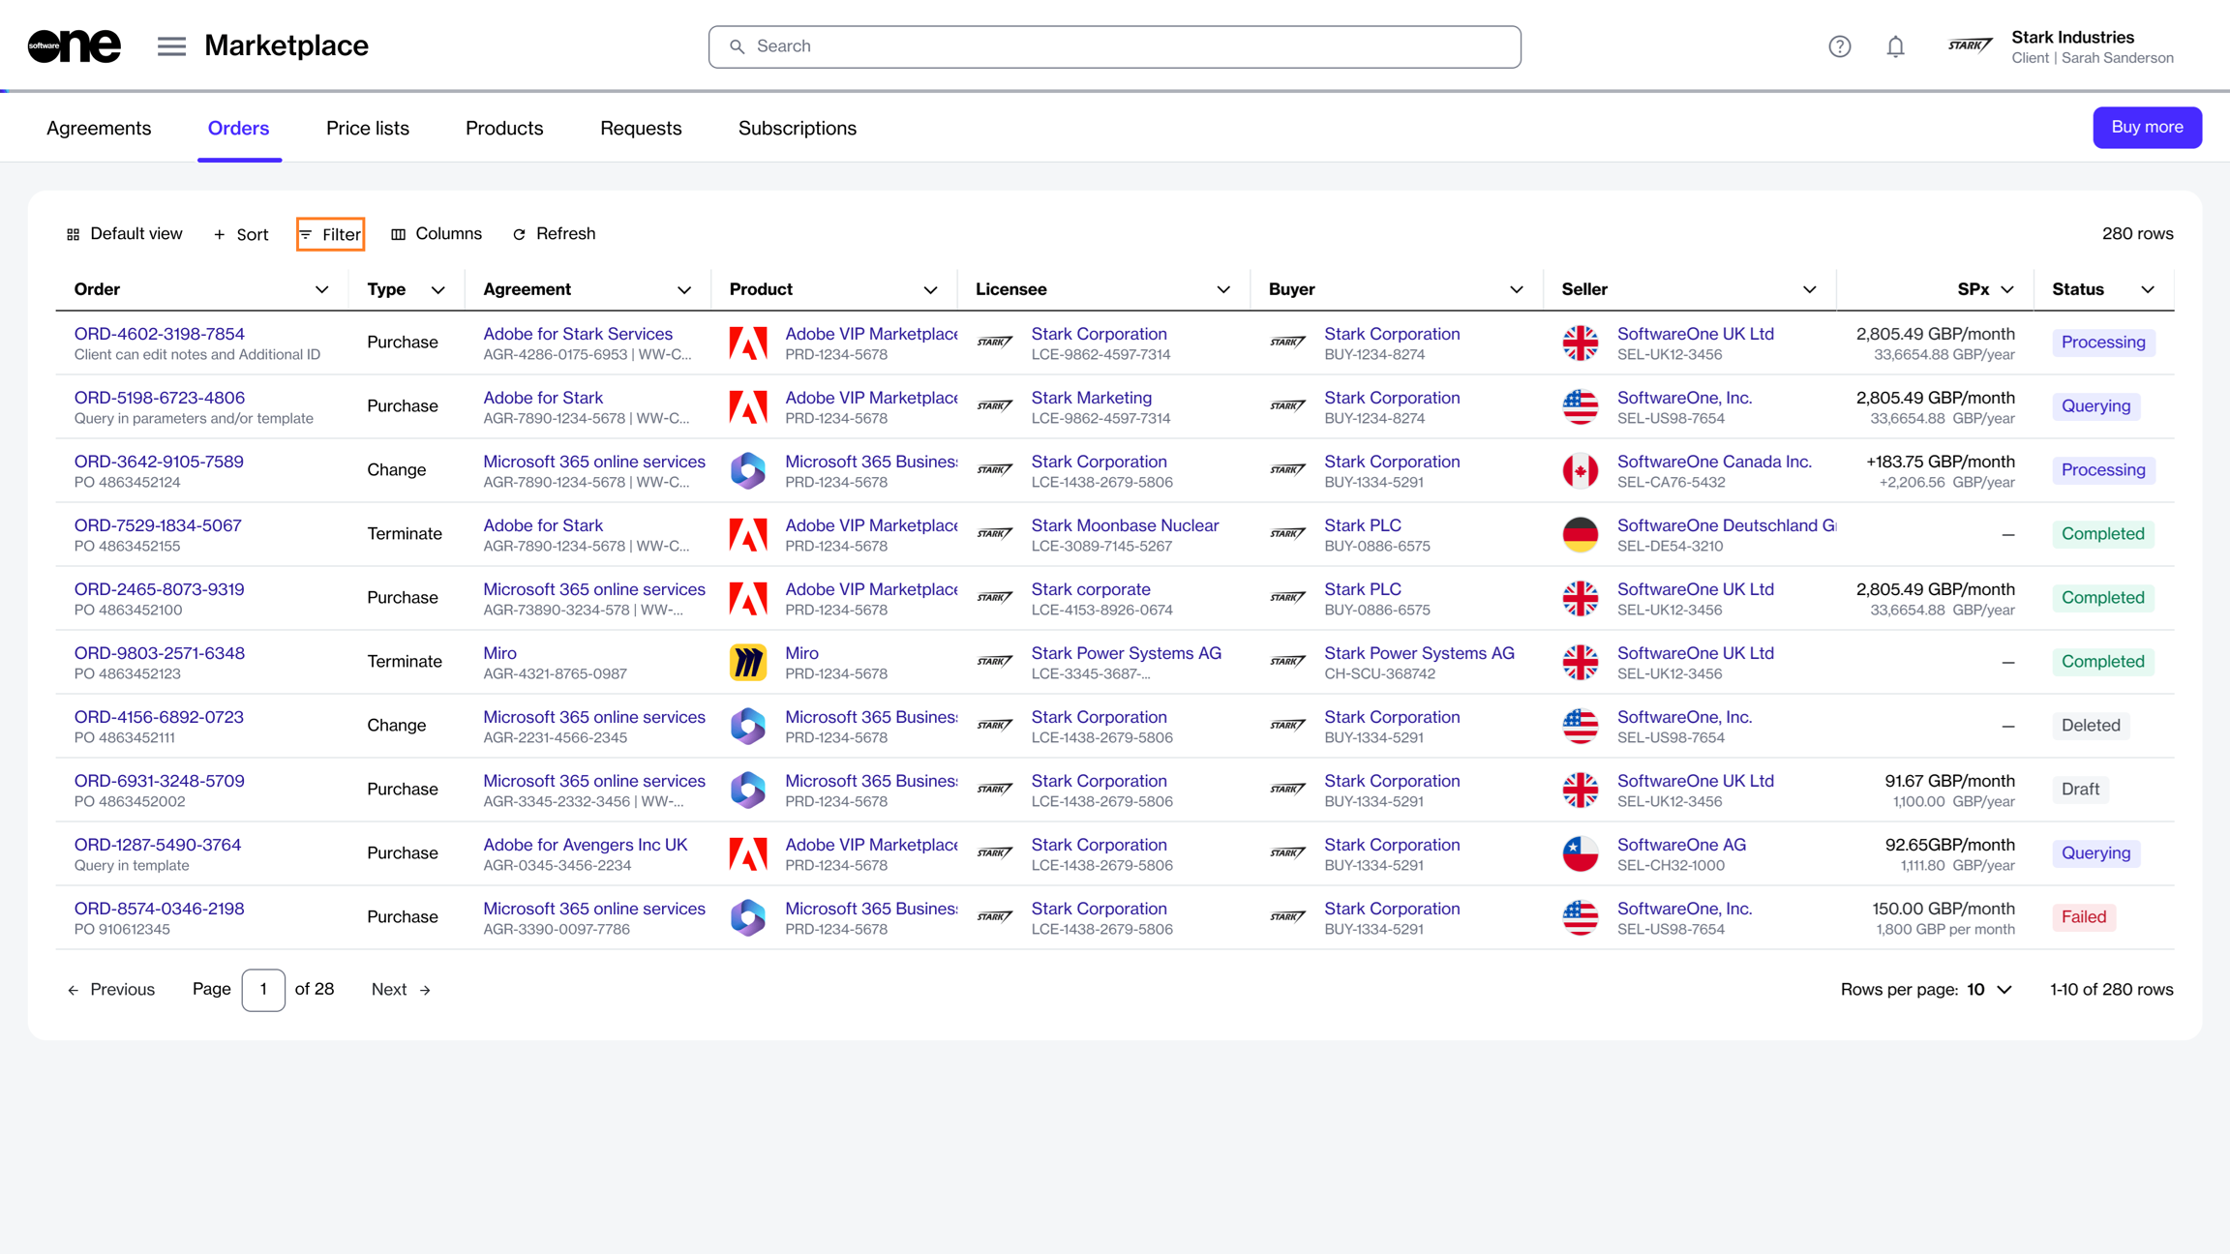The height and width of the screenshot is (1254, 2230).
Task: Expand the Order column header dropdown
Action: coord(321,290)
